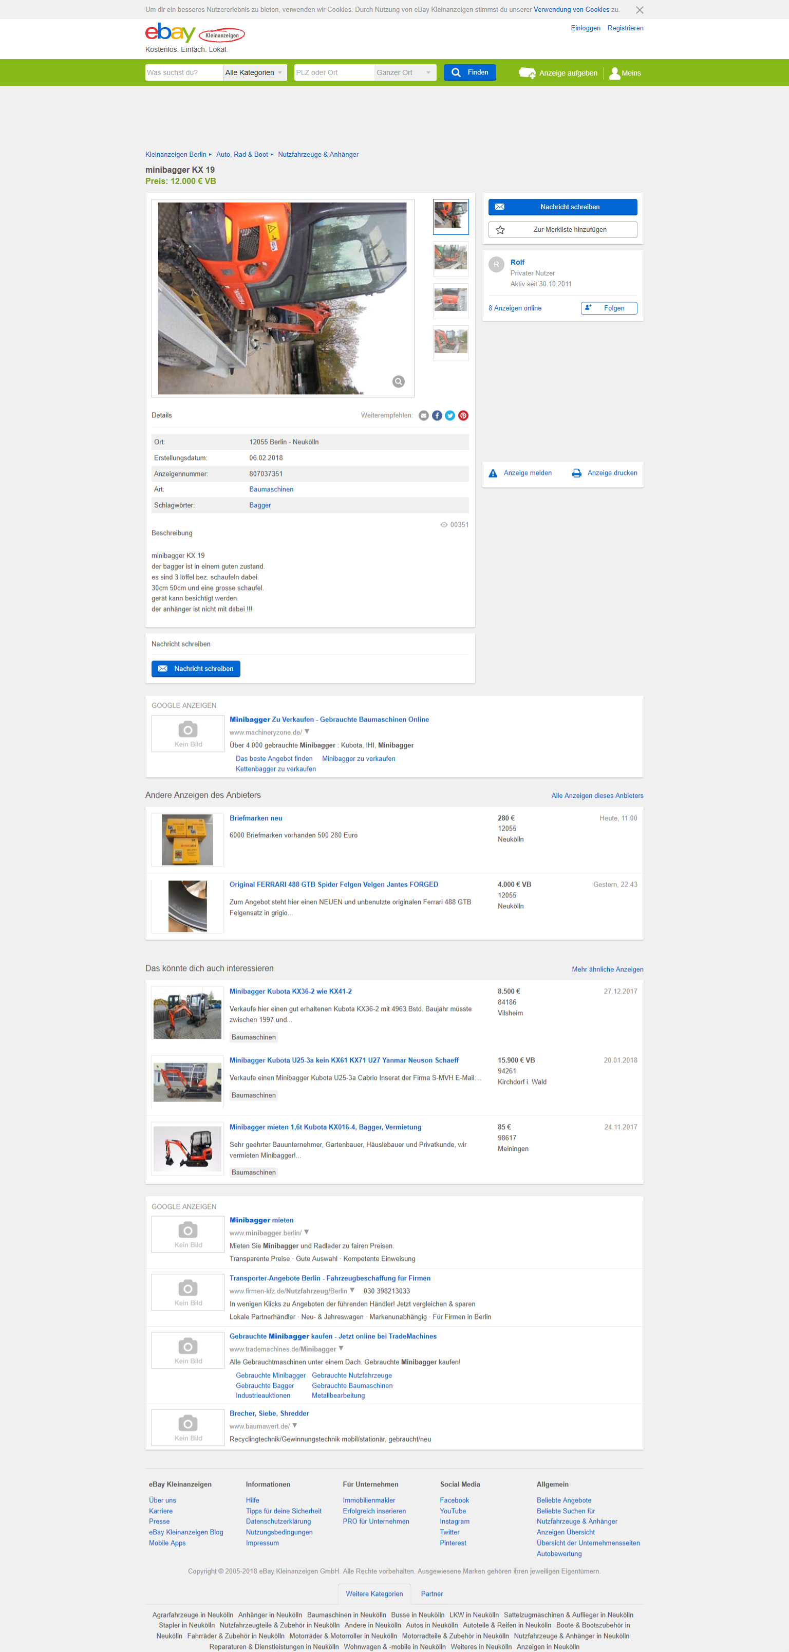Open Ganzer Ort radius dropdown
The image size is (789, 1652).
click(x=405, y=72)
